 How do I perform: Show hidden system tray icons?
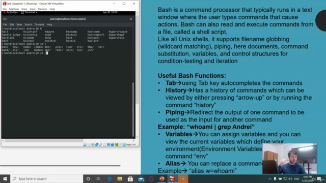click(270, 179)
